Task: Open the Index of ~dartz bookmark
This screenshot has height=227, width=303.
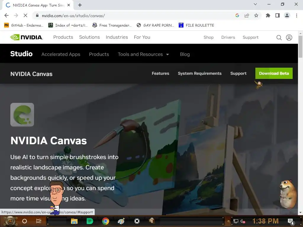Action: [68, 25]
